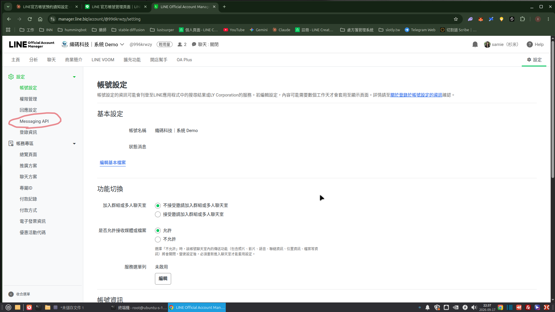Open the Claude bookmark
The width and height of the screenshot is (555, 312).
(x=281, y=30)
